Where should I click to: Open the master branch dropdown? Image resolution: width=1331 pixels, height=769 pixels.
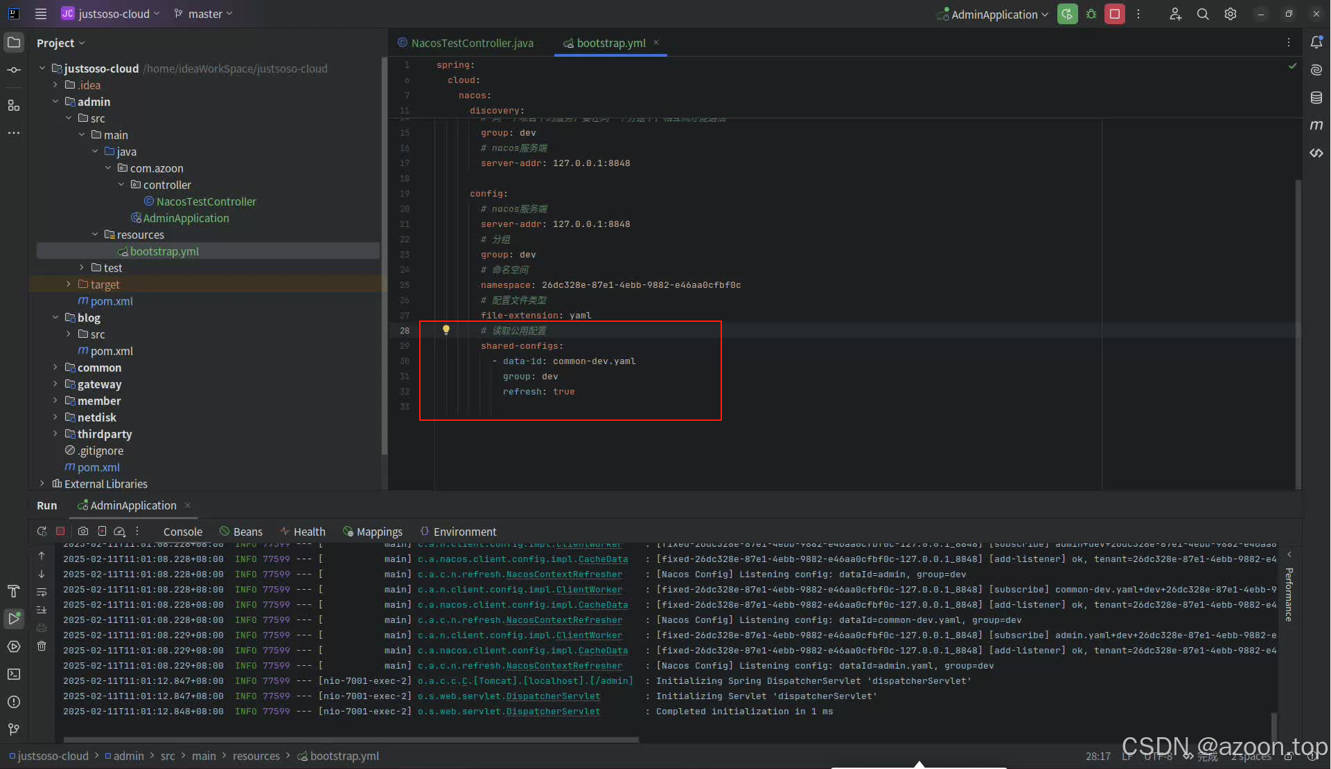point(203,14)
